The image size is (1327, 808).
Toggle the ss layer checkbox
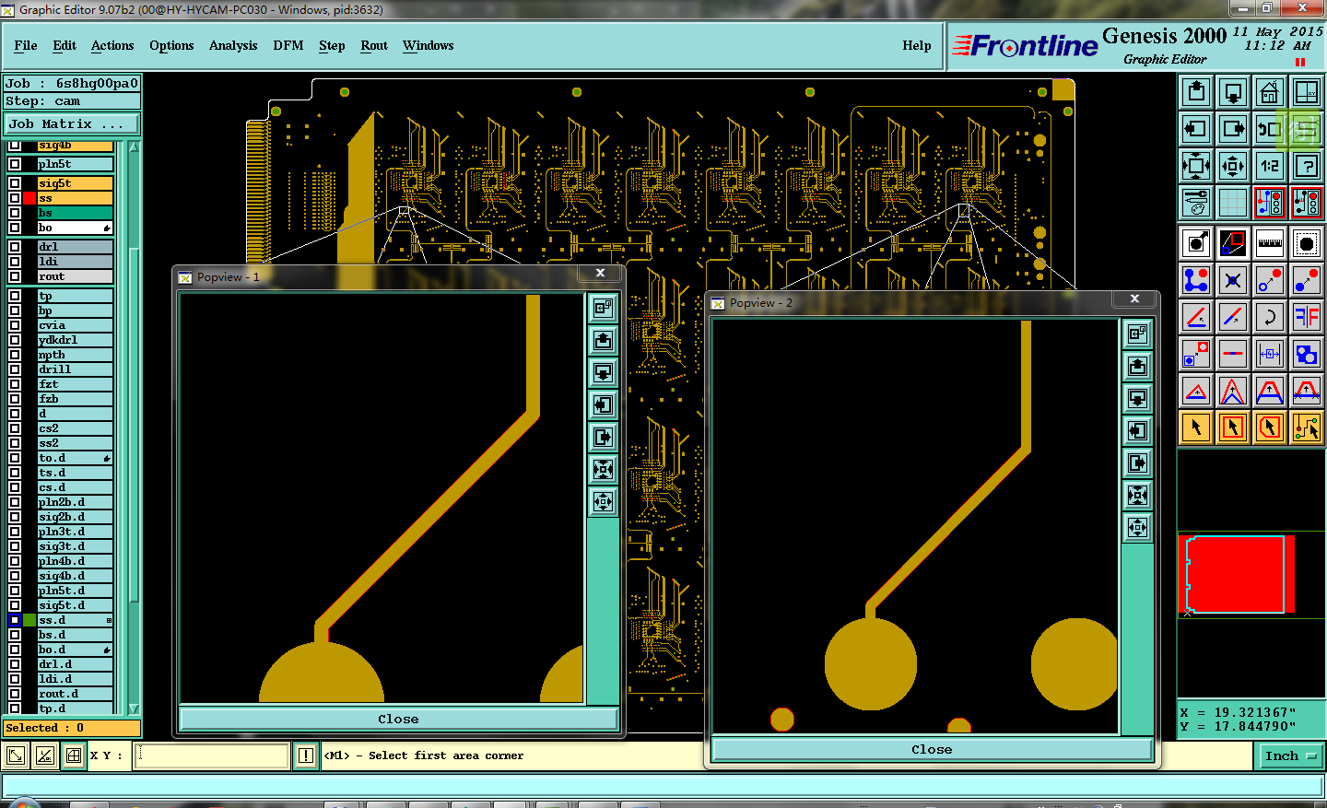[x=15, y=198]
